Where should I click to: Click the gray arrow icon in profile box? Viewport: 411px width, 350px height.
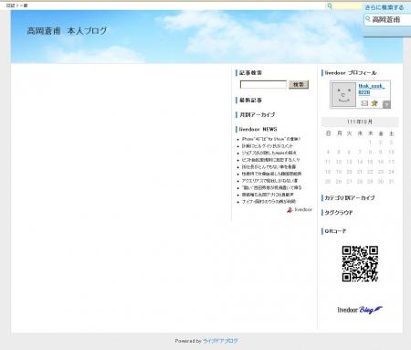coord(386,104)
